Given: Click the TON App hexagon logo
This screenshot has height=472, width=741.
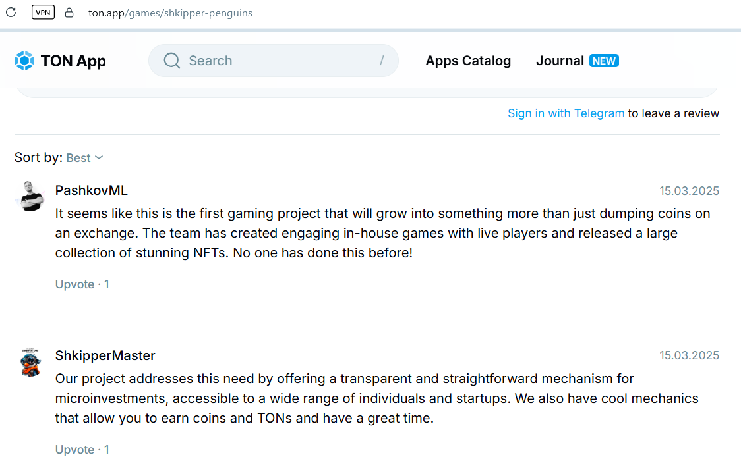Looking at the screenshot, I should [x=24, y=61].
